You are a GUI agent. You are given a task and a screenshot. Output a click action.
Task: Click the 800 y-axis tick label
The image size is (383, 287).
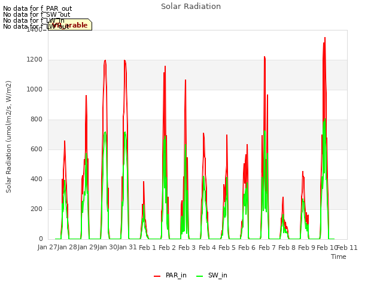pyautogui.click(x=37, y=120)
